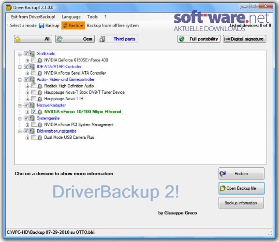Image resolution: width=279 pixels, height=242 pixels.
Task: Expand the NVIDIA GeForce 6150SE nForce 430 node
Action: (27, 60)
